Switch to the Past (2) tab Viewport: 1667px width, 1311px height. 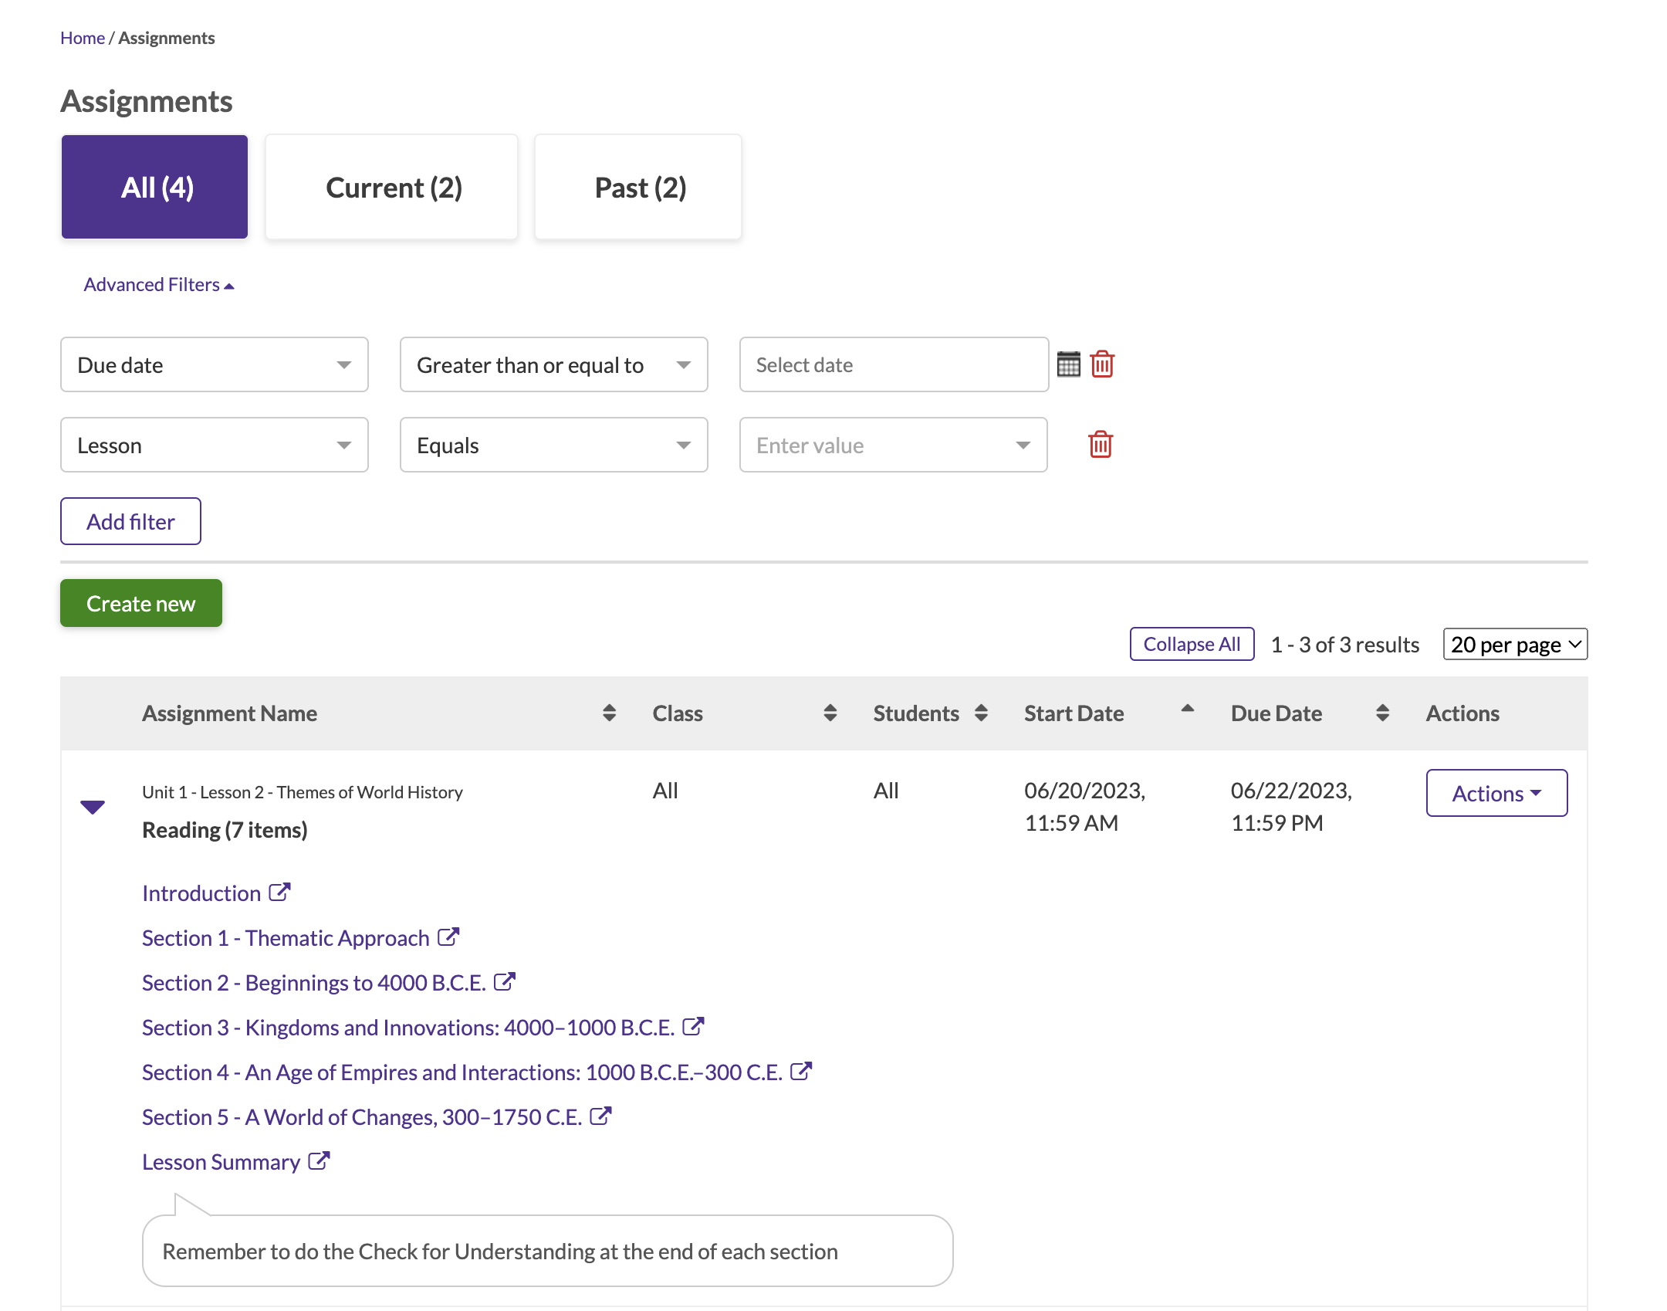point(638,188)
